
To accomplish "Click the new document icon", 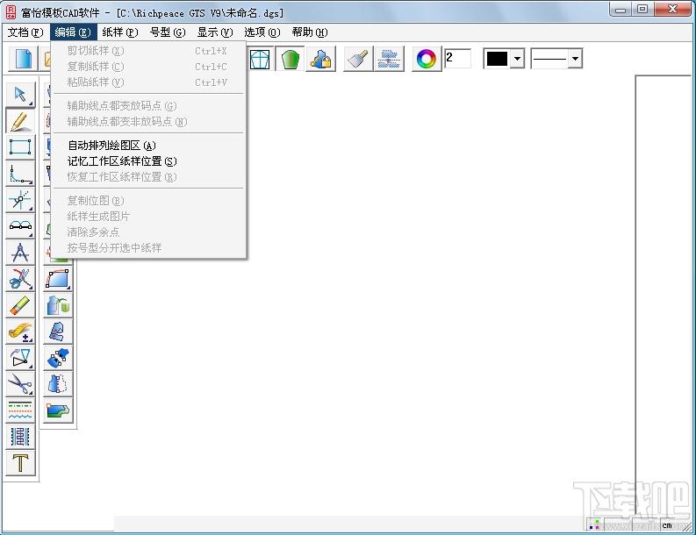I will pyautogui.click(x=24, y=59).
